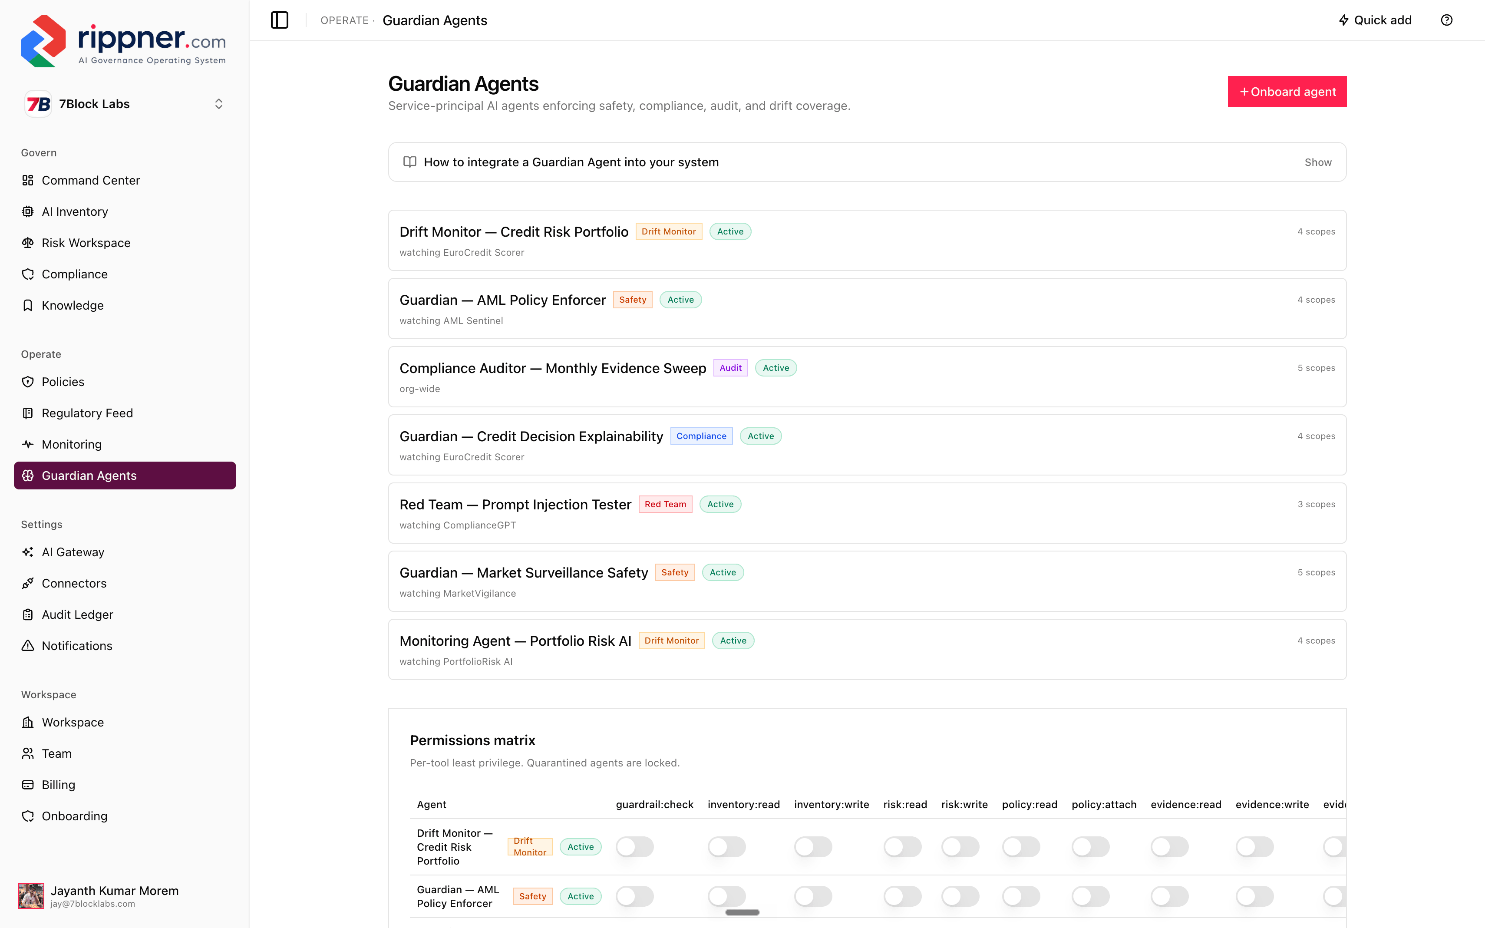Toggle risk:read for Drift Monitor agent
This screenshot has height=928, width=1485.
903,847
